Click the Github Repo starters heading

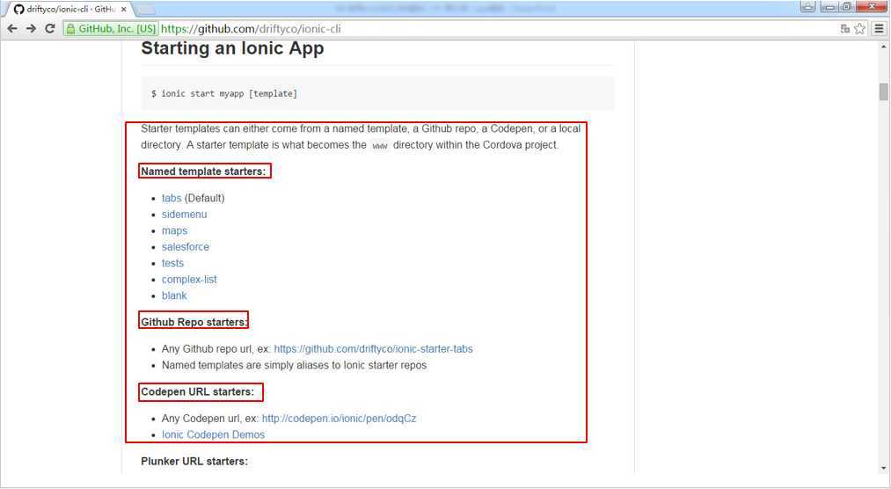(194, 322)
